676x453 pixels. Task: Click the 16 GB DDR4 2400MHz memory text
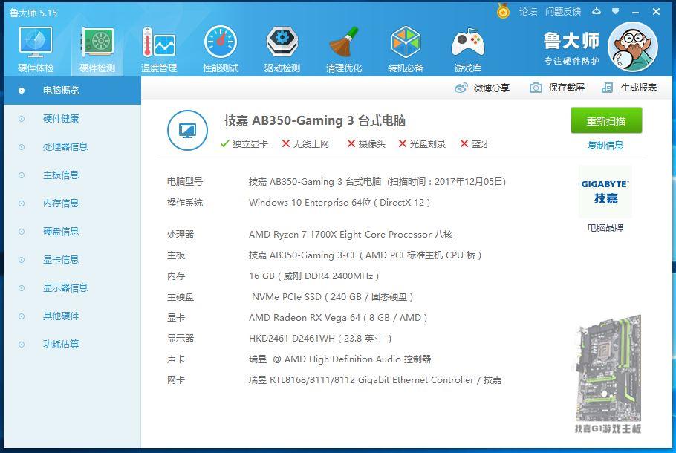tap(313, 276)
